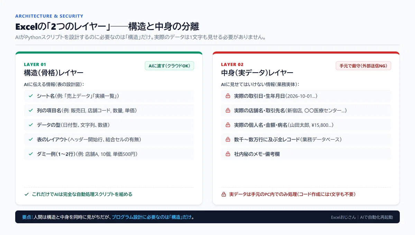Screen dimensions: 415x235
Task: Click the LAYER 01 label
Action: click(x=35, y=64)
